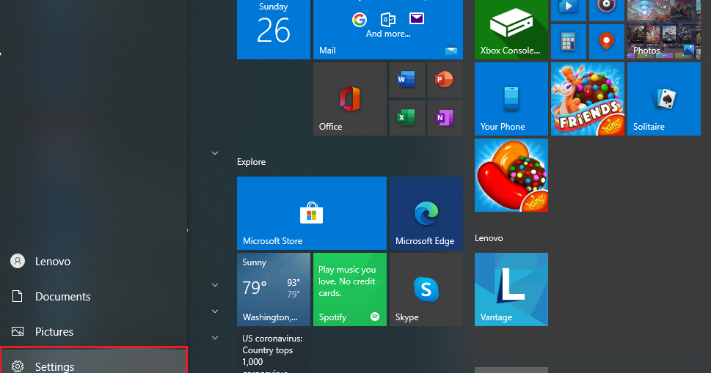
Task: Open the Calculator small tile
Action: pyautogui.click(x=568, y=42)
